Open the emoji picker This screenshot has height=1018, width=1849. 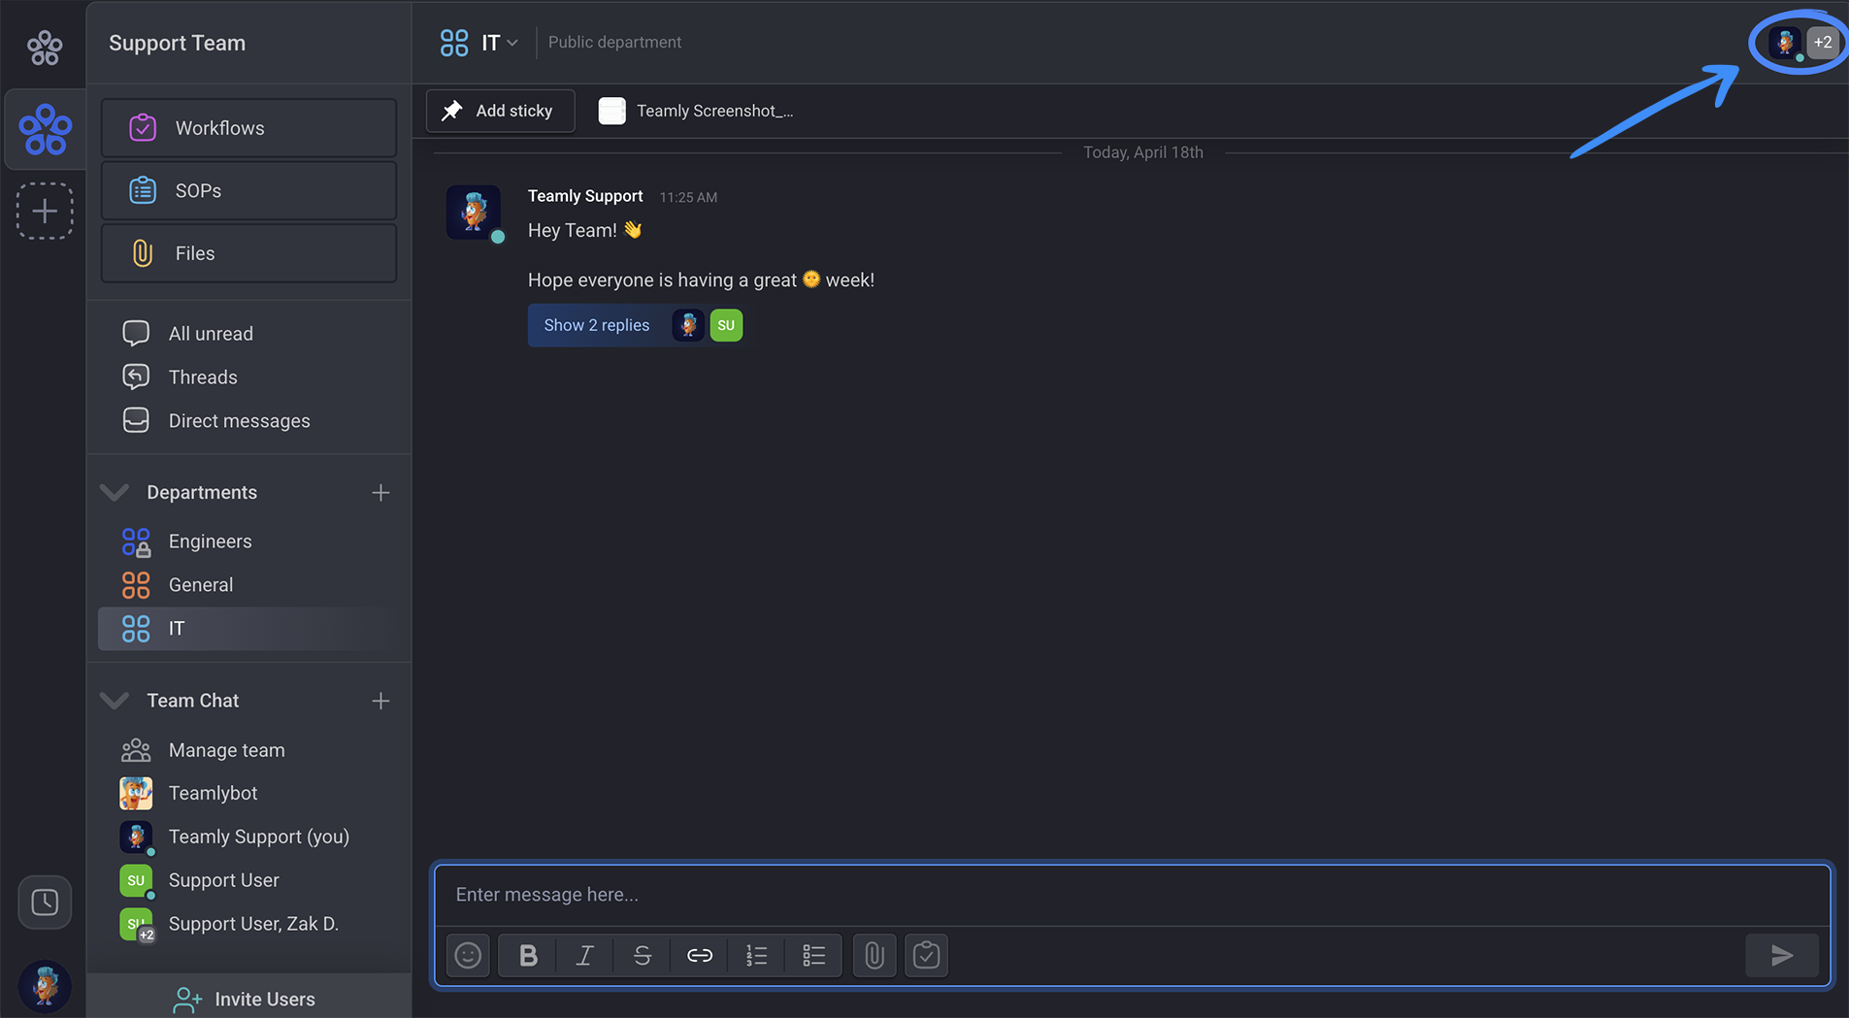pyautogui.click(x=468, y=956)
